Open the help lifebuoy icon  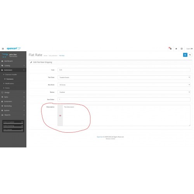tap(182, 48)
